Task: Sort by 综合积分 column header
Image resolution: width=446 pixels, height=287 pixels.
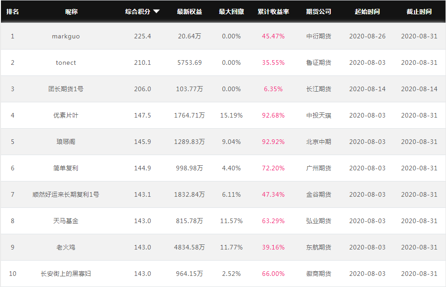Action: click(138, 12)
